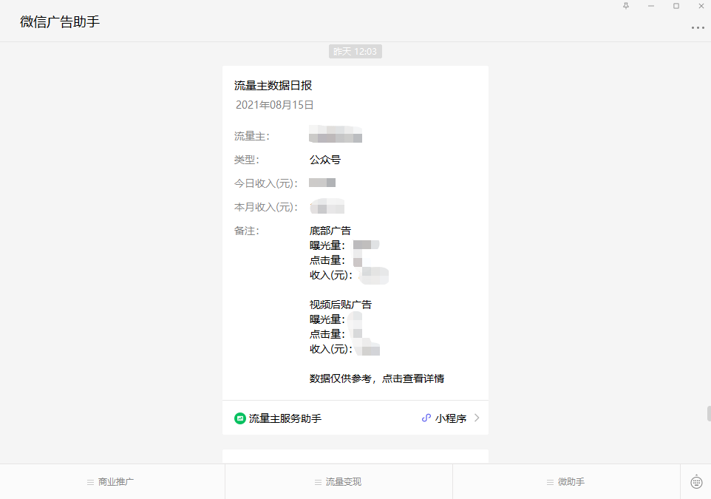Screen dimensions: 711x499
Task: Click the 今日收入(元) label
Action: 266,183
